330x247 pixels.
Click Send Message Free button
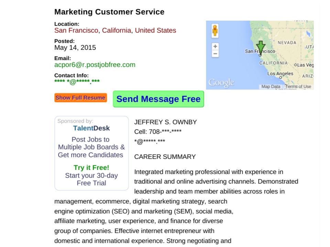click(x=158, y=99)
